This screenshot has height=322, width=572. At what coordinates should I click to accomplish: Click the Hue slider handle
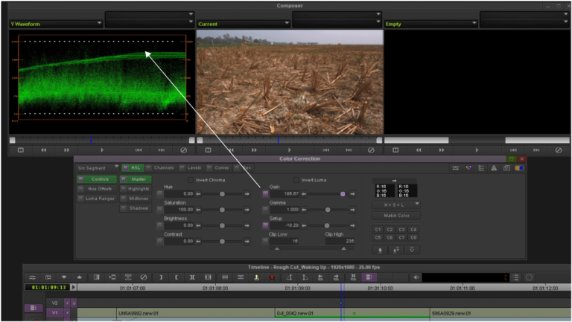point(222,194)
